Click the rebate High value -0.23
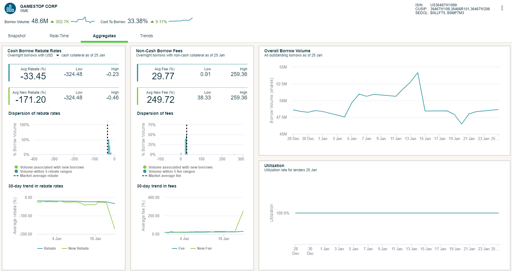Screen dimensions: 512x271 click(x=113, y=74)
